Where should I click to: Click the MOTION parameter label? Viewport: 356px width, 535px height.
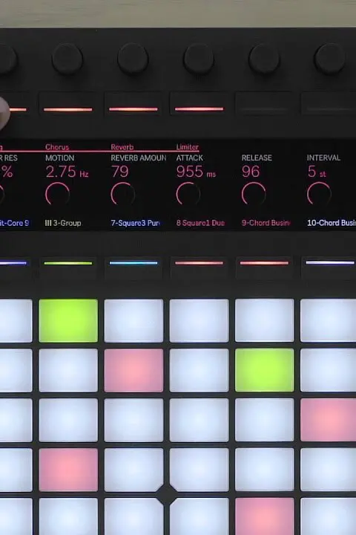(x=59, y=158)
